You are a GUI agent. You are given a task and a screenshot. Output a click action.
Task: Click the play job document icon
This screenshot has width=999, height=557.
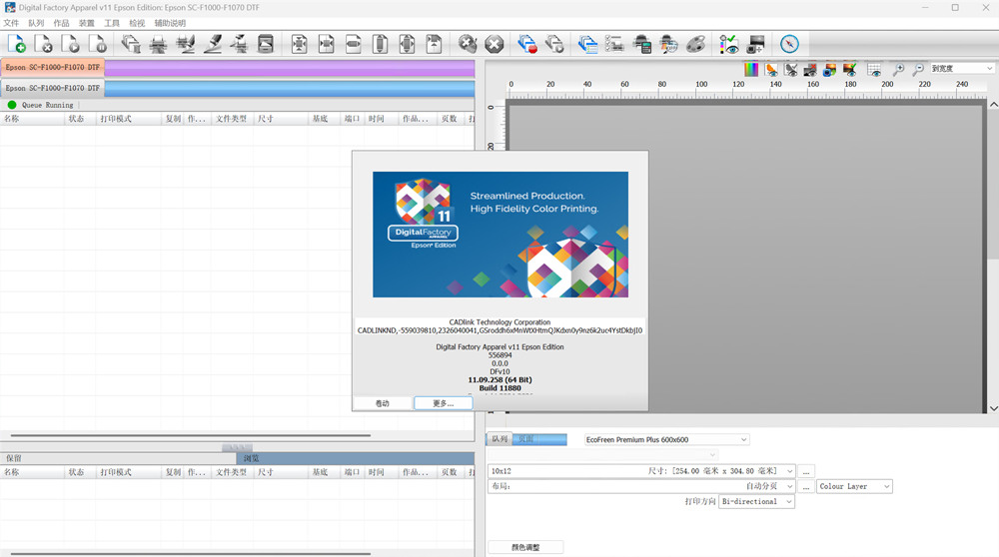click(71, 44)
